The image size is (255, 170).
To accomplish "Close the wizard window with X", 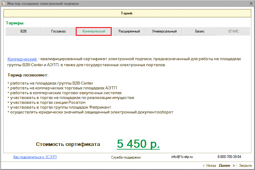I will click(x=251, y=3).
